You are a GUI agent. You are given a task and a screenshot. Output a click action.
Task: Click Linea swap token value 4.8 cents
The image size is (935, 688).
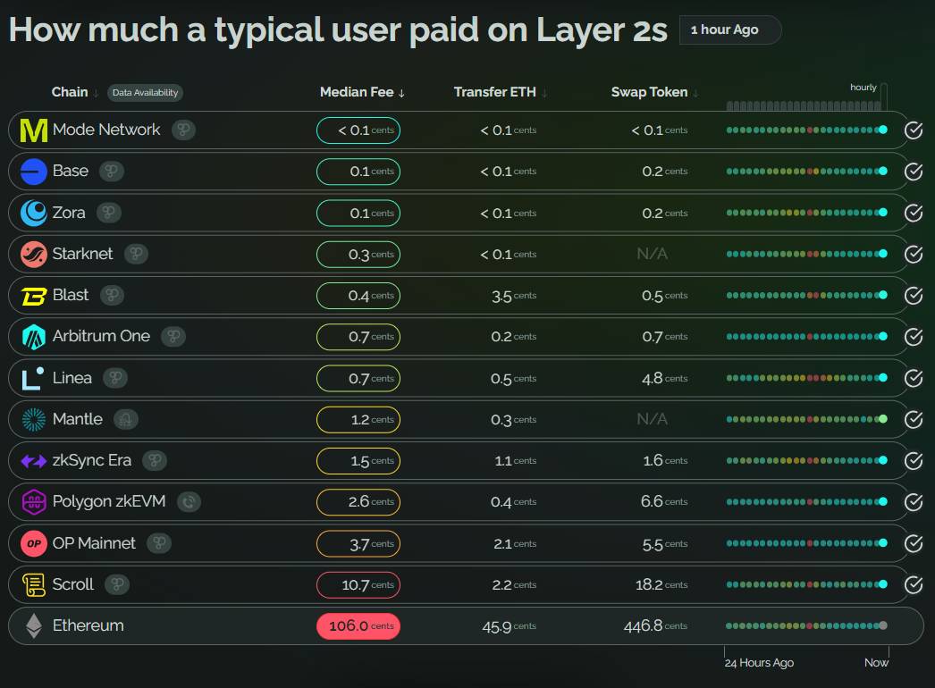(665, 379)
